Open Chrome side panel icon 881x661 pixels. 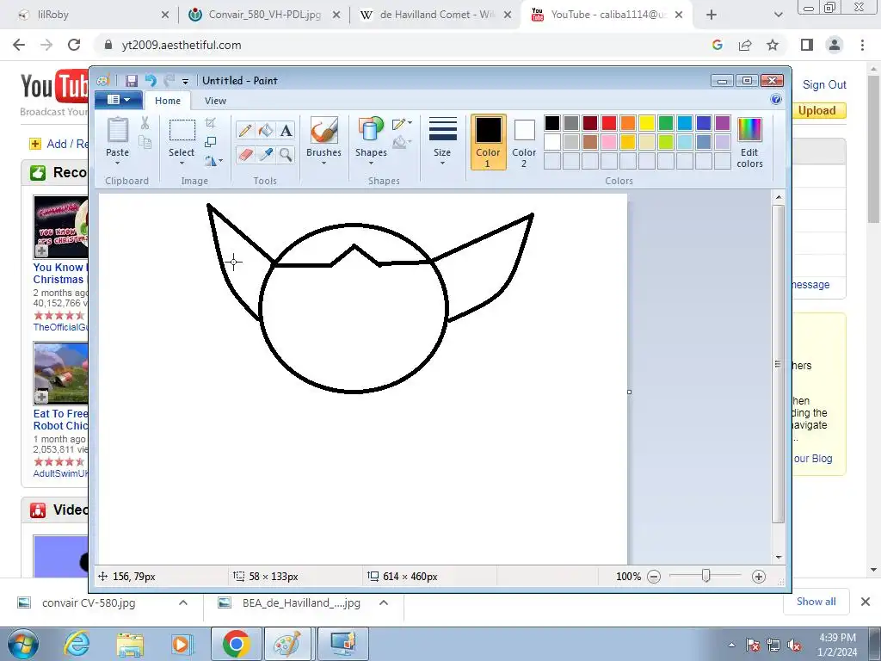[807, 45]
